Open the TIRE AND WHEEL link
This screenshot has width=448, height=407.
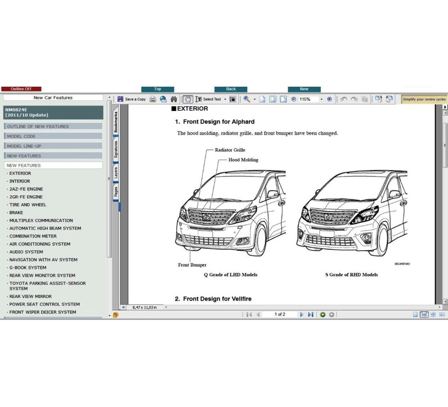(x=28, y=205)
